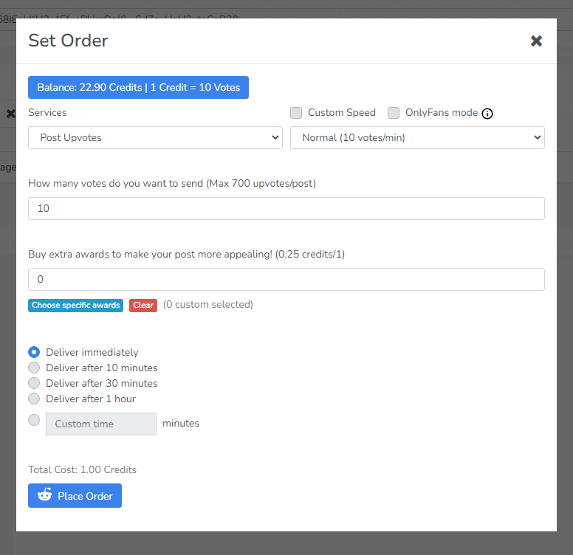
Task: Click the X icon behind the dialog
Action: click(x=10, y=114)
